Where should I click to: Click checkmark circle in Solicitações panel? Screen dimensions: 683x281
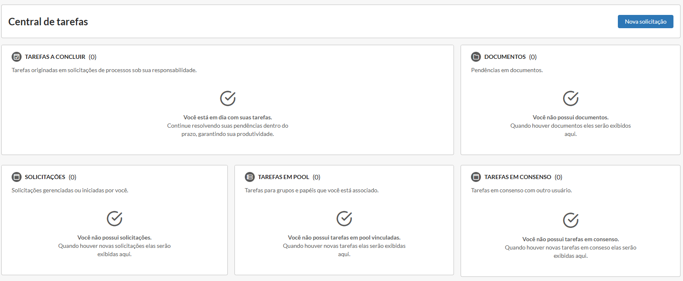[115, 218]
